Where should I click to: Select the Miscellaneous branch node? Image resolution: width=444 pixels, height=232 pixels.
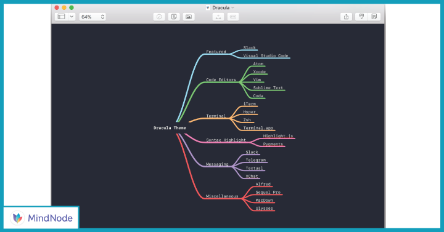(222, 196)
